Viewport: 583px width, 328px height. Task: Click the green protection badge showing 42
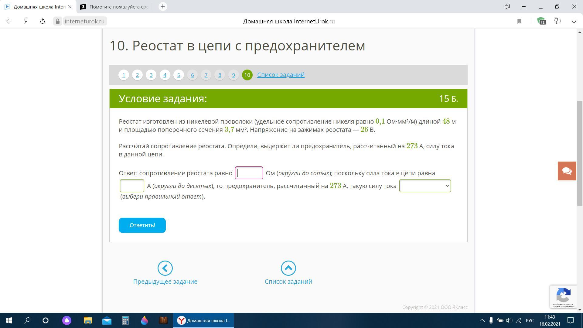(x=541, y=21)
